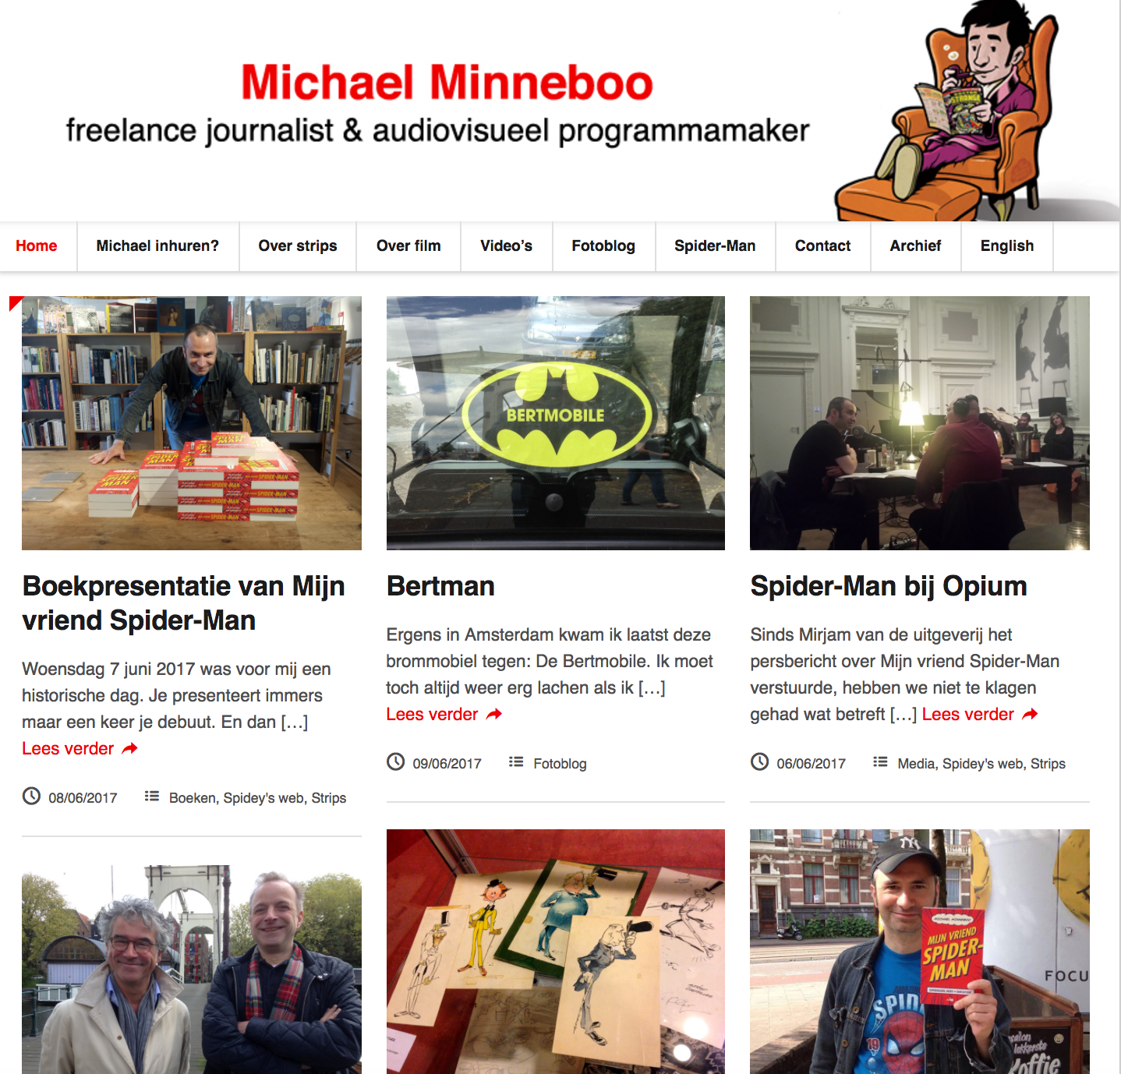The image size is (1121, 1074).
Task: Switch to the English version
Action: pyautogui.click(x=1007, y=246)
